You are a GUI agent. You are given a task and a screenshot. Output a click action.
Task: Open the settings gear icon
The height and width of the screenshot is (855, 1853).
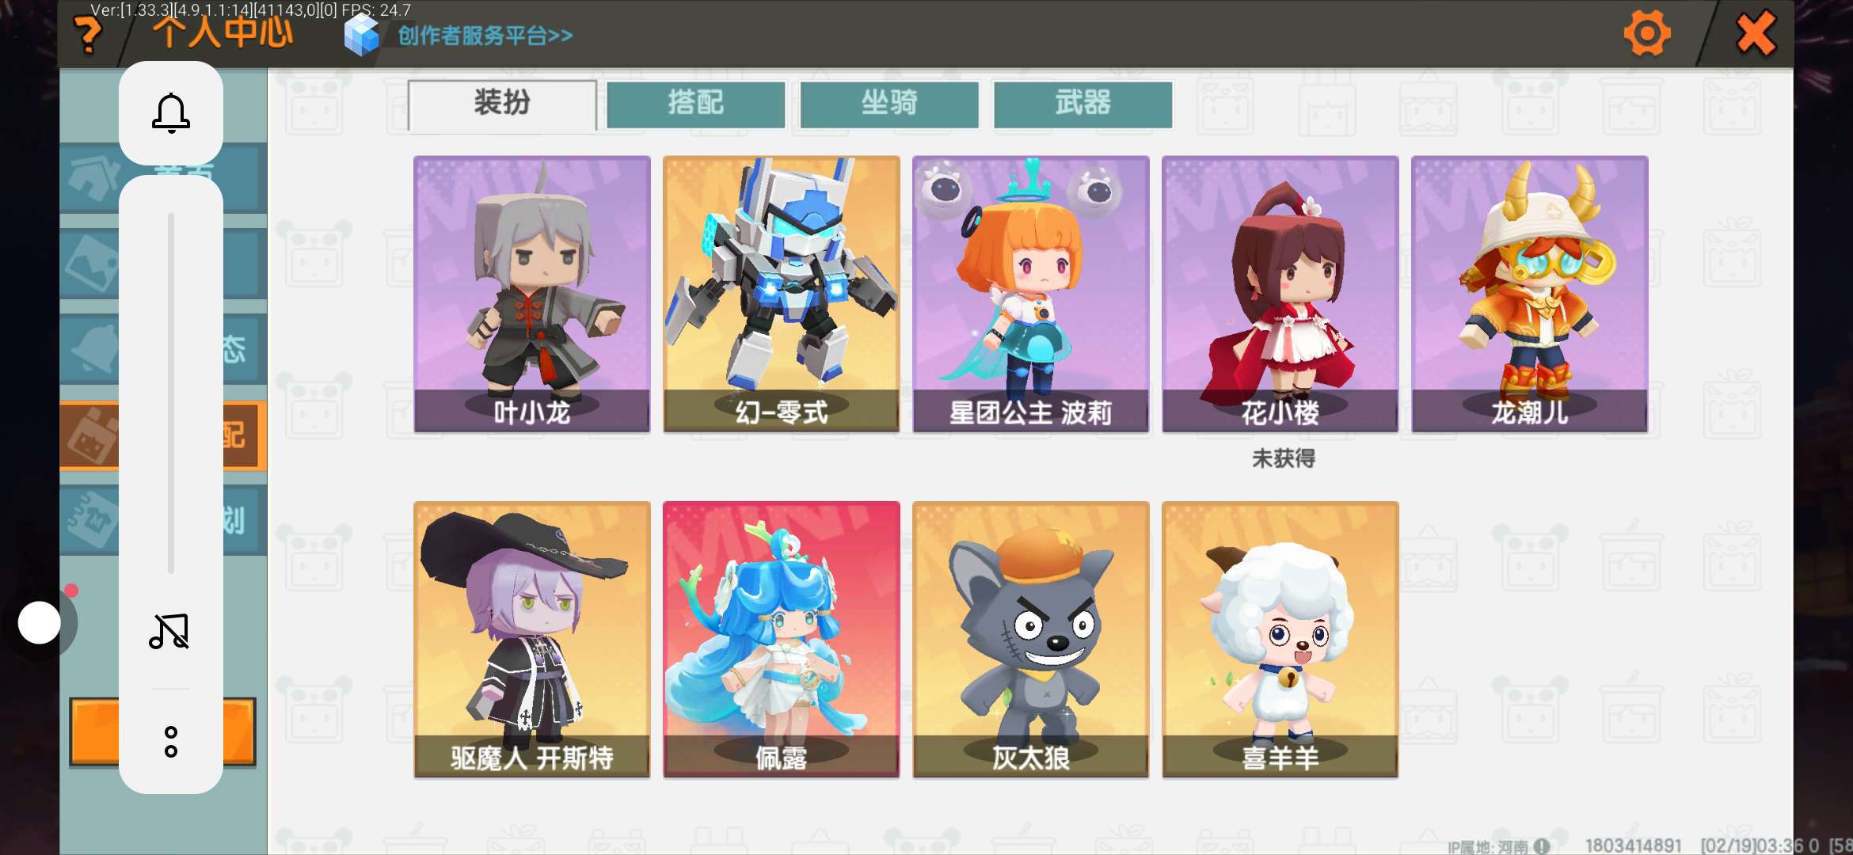(1647, 34)
